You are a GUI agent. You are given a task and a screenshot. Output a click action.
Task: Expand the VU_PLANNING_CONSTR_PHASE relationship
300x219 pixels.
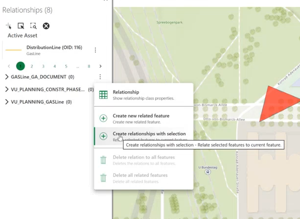click(x=7, y=89)
